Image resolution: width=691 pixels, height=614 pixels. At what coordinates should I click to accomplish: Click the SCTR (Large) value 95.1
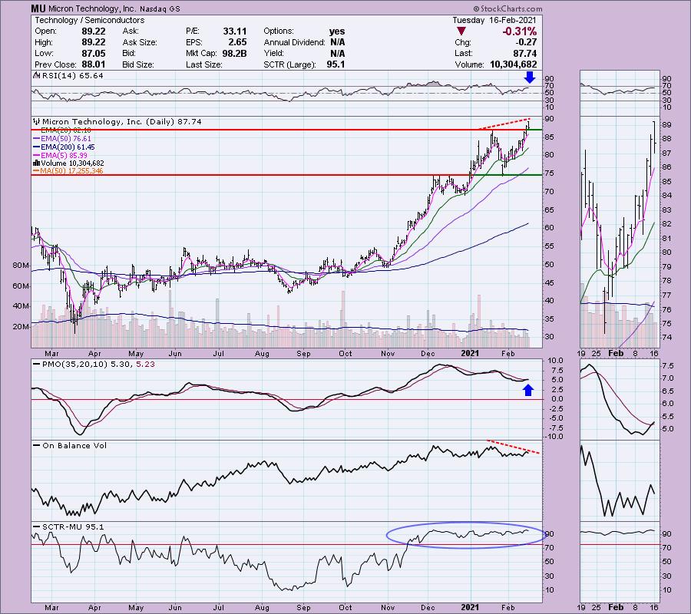[x=336, y=64]
